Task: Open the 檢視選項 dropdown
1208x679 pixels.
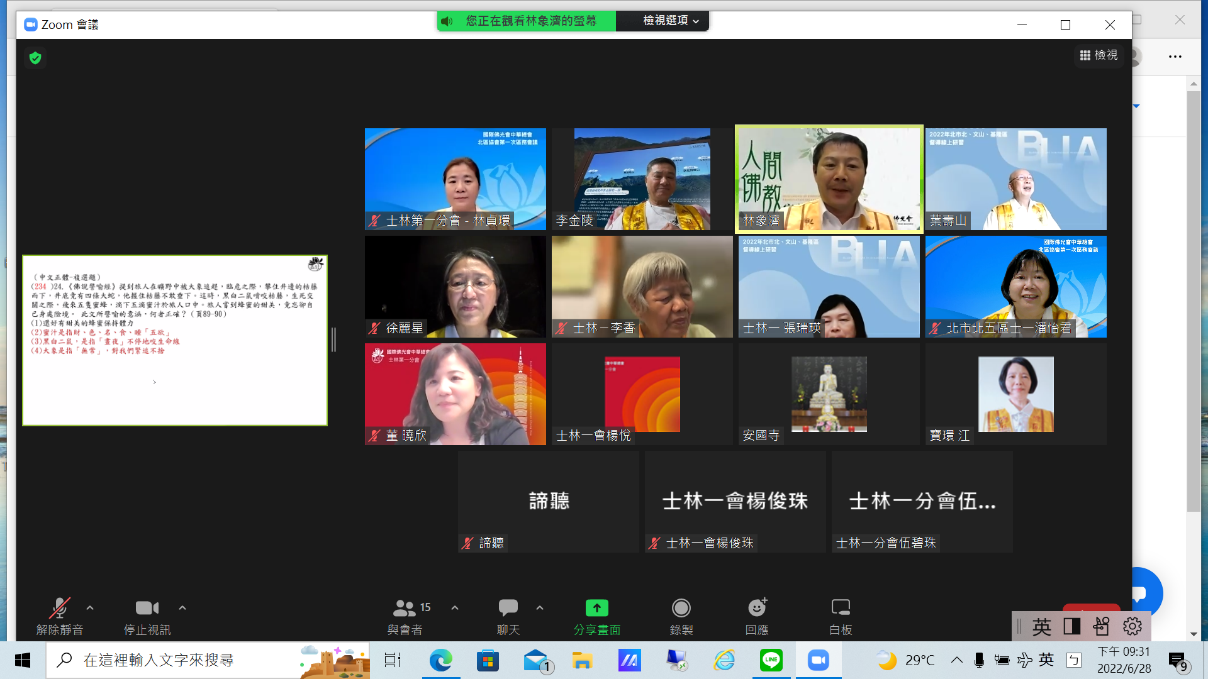Action: (x=670, y=21)
